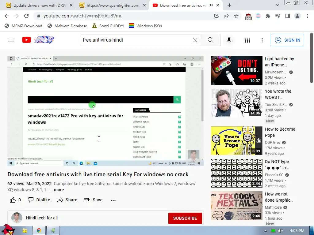Open the Mrwhosetheboss channel name
Image resolution: width=314 pixels, height=235 pixels.
point(275,72)
